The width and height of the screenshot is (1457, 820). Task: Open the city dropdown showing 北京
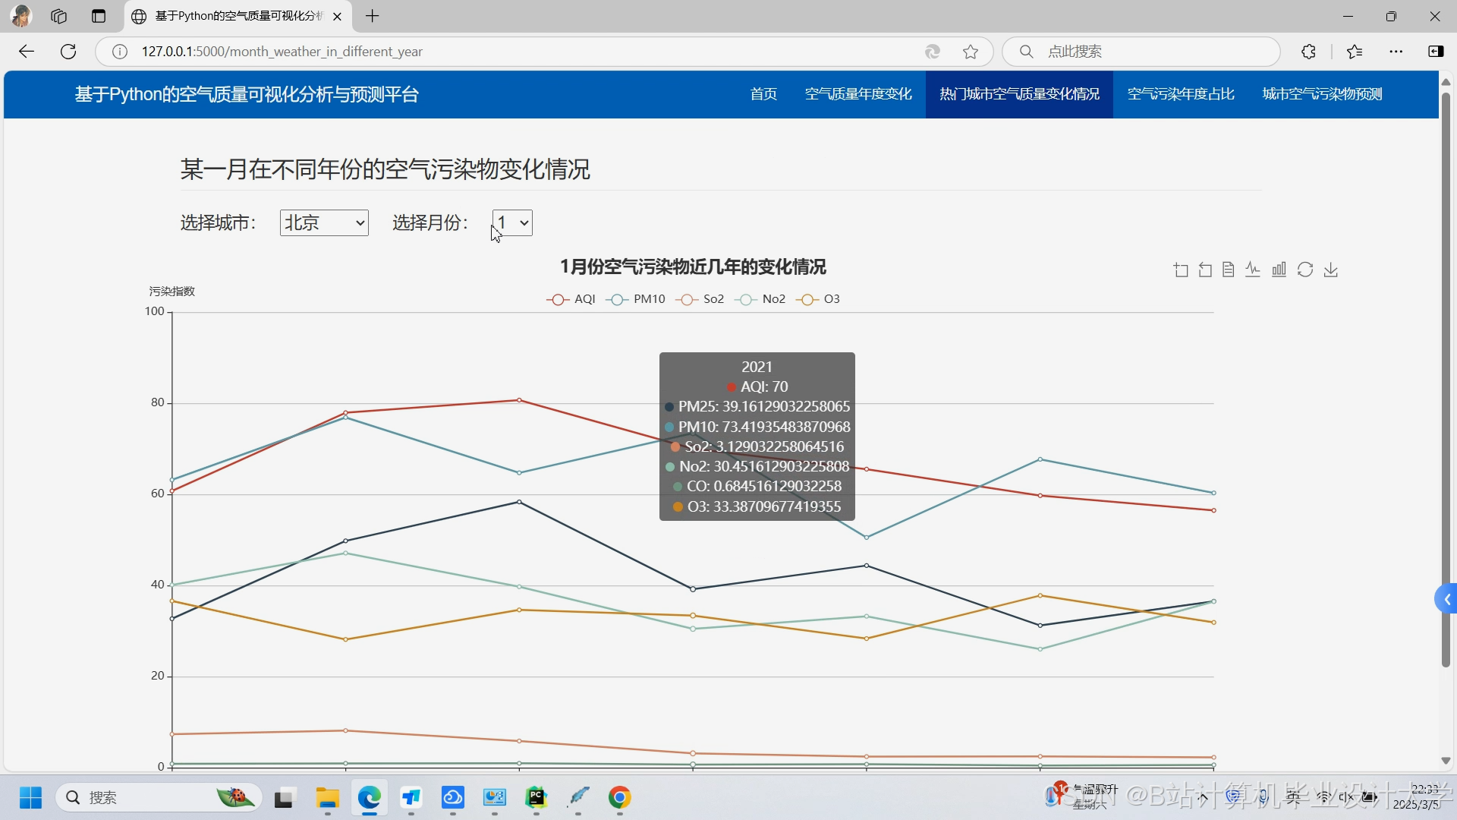pyautogui.click(x=324, y=222)
